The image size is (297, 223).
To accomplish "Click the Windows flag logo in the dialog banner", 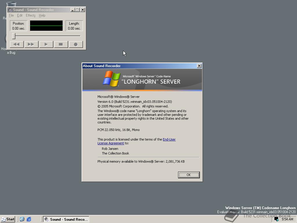I will coord(112,79).
